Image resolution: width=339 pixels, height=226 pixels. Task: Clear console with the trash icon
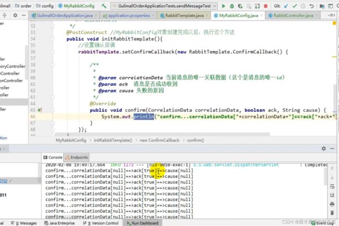click(x=332, y=213)
